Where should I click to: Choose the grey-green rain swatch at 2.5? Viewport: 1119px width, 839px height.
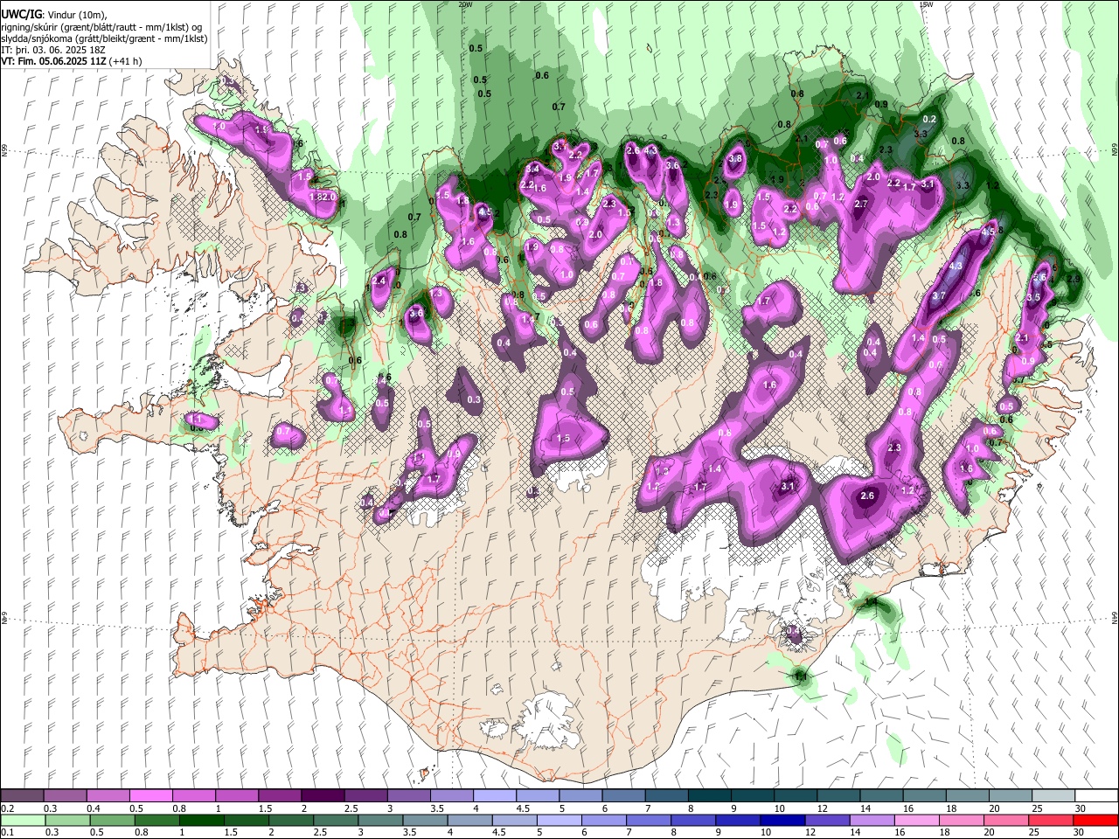point(335,820)
